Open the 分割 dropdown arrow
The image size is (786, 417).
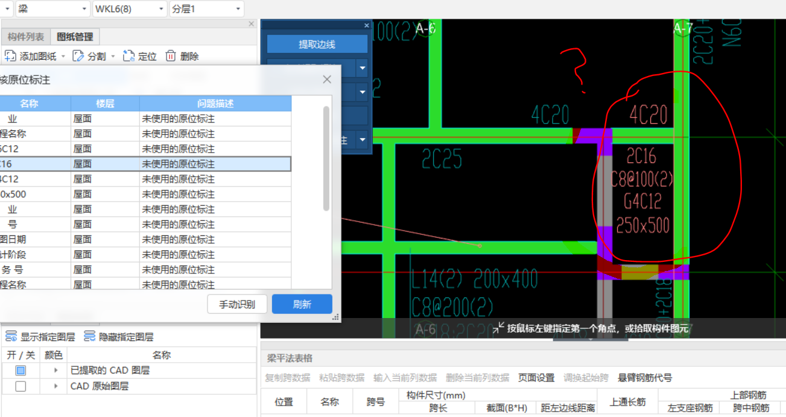113,57
